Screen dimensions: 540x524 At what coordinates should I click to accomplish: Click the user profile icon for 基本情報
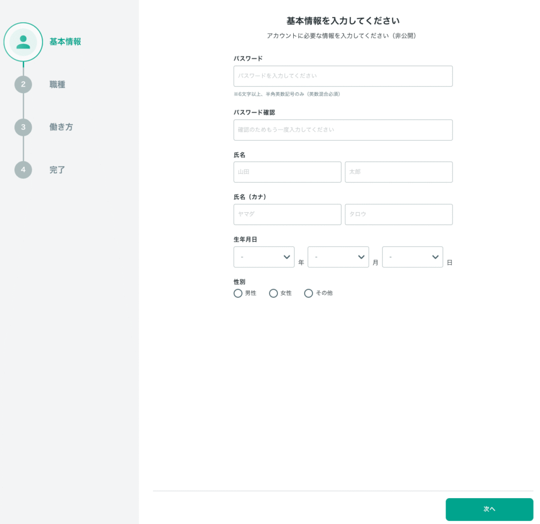(x=23, y=42)
